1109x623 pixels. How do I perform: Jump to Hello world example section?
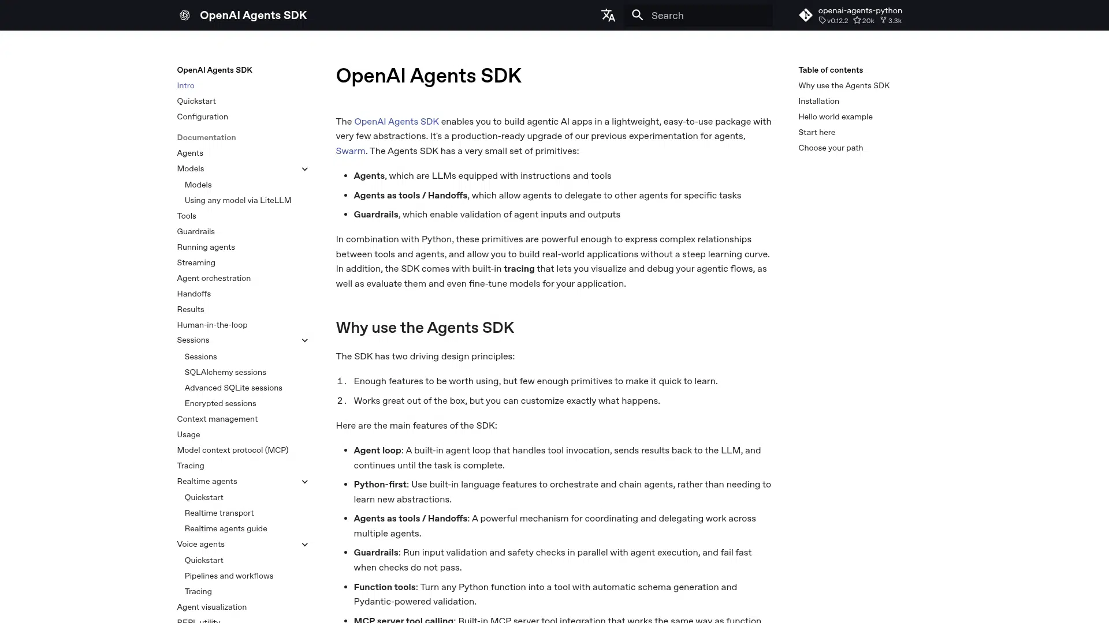[835, 117]
